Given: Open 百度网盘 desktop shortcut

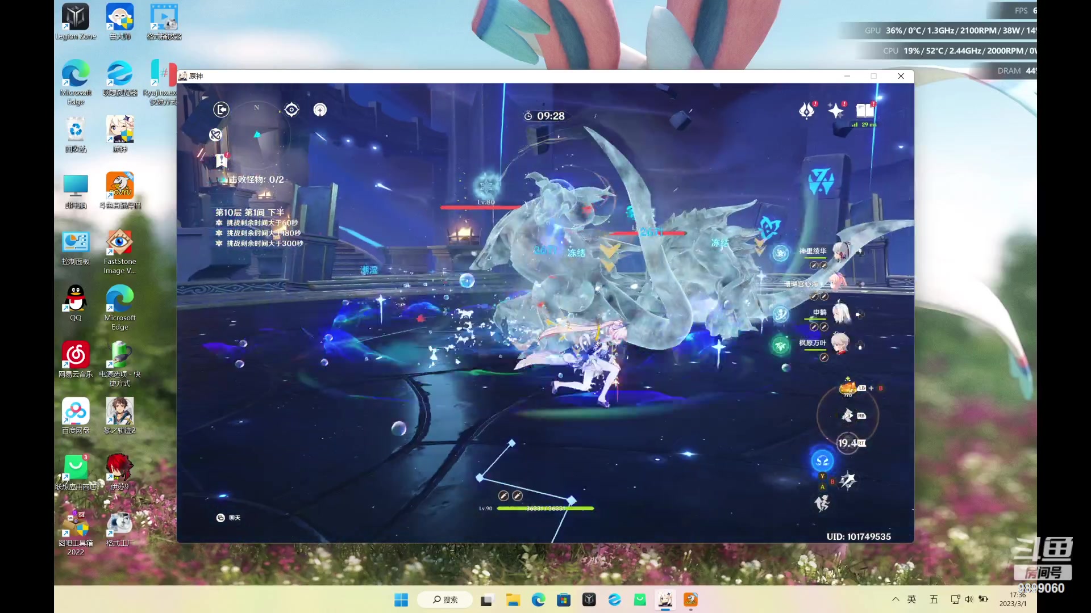Looking at the screenshot, I should pos(76,415).
